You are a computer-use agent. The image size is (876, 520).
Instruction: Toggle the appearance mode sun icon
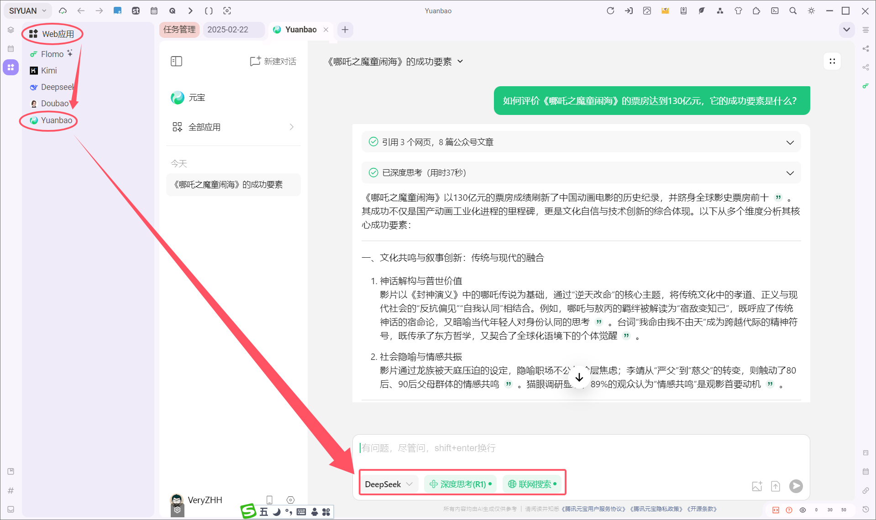[x=811, y=10]
